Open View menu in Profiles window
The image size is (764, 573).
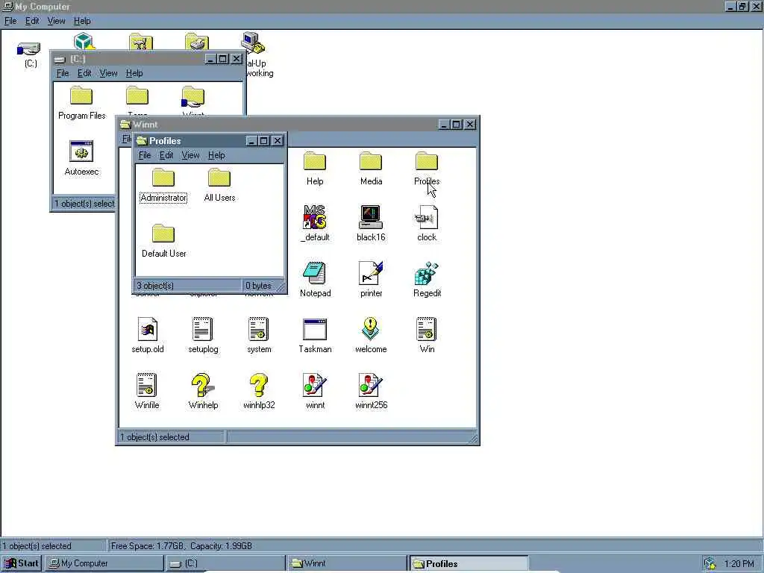[x=190, y=155]
